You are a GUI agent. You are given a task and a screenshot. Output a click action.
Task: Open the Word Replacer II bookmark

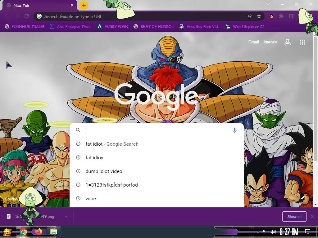click(x=245, y=27)
